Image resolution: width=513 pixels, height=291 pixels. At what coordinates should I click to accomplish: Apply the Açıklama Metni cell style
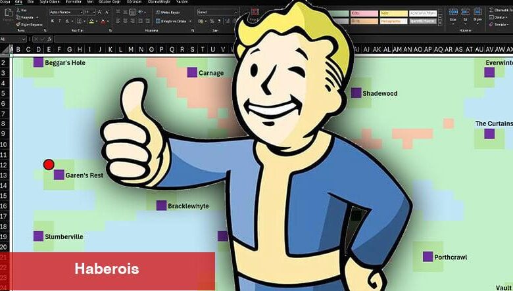pos(423,13)
